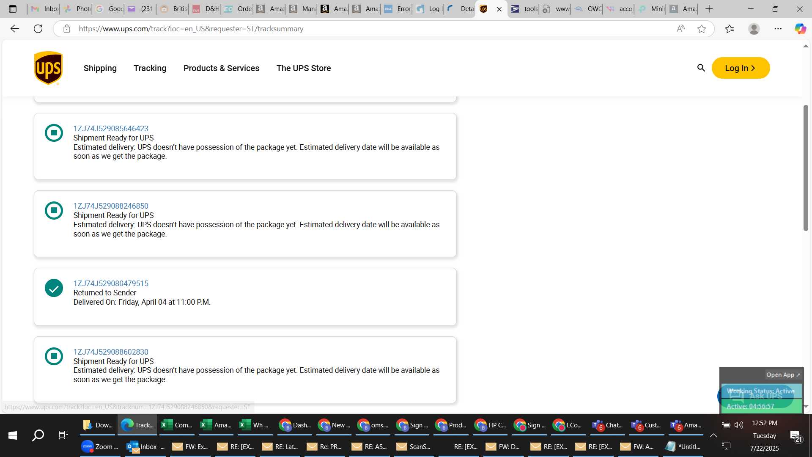Show hidden tray icons chevron
This screenshot has width=812, height=457.
713,435
